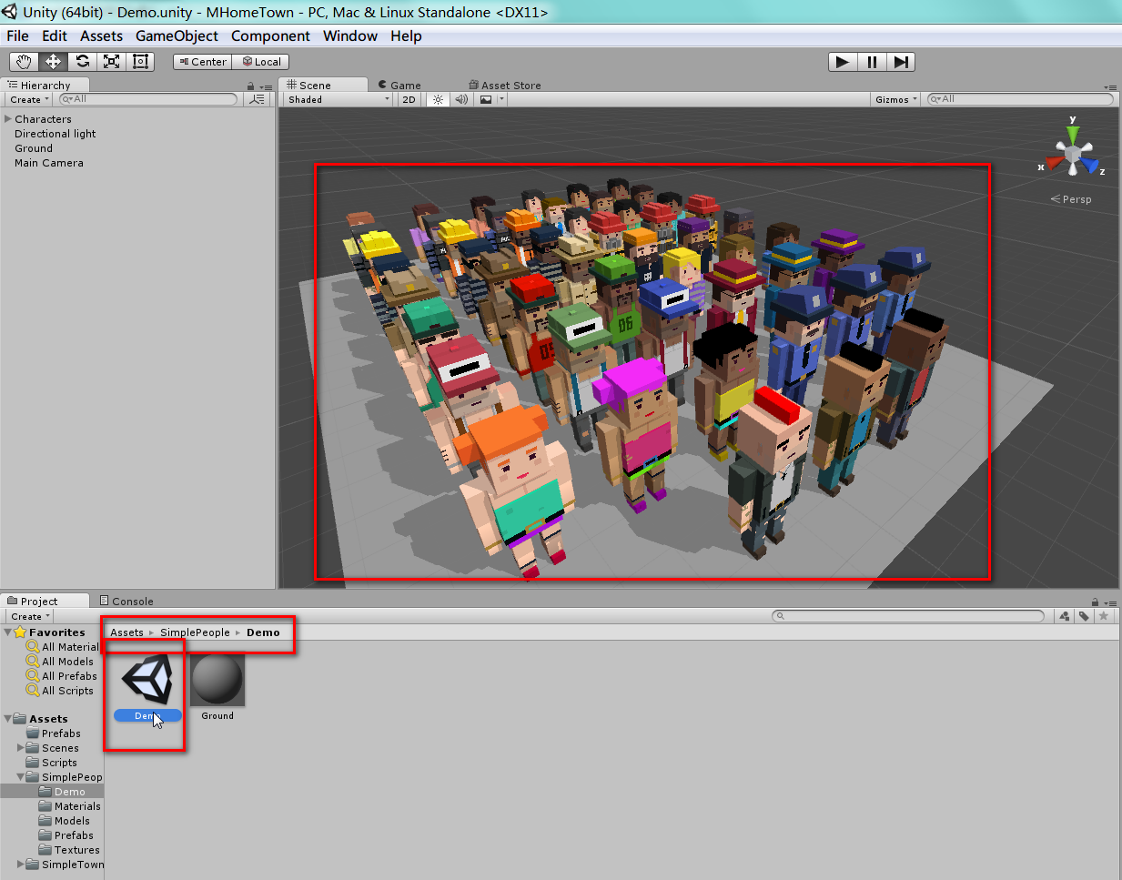Open the Assets menu
This screenshot has height=880, width=1122.
(101, 35)
